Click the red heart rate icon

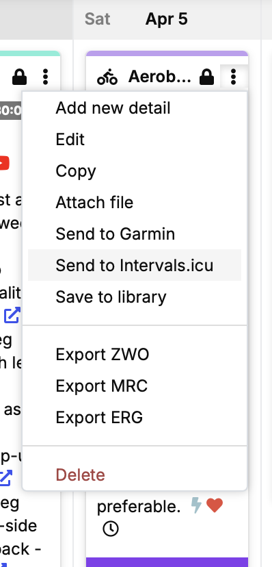[215, 505]
